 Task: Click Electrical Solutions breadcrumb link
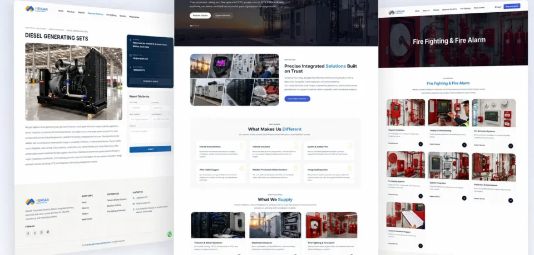coord(36,28)
